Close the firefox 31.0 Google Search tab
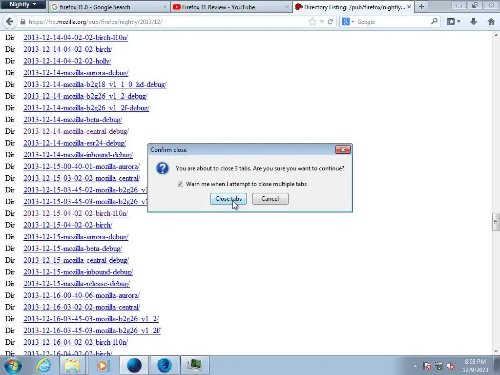Viewport: 500px width, 375px height. [x=165, y=7]
